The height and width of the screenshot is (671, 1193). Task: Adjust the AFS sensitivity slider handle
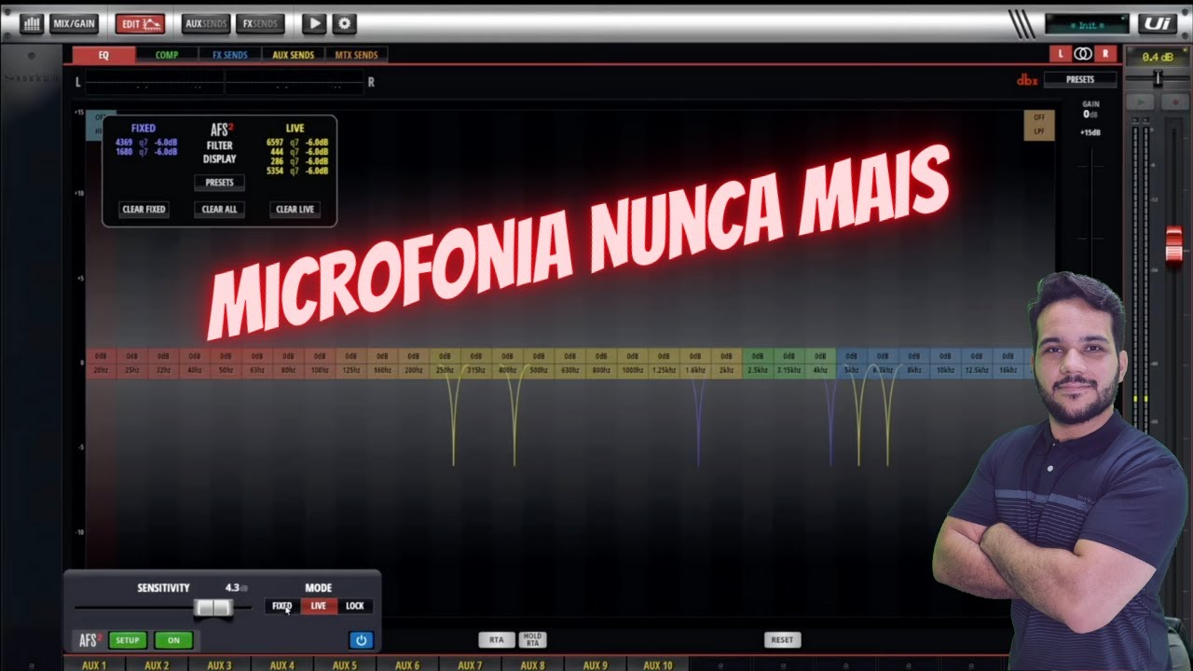(213, 608)
